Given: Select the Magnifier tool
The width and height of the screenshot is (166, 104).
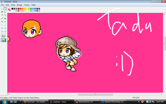Looking at the screenshot, I should (5, 15).
